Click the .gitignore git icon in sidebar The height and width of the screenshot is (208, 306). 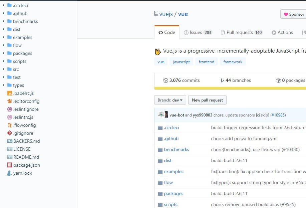10,133
